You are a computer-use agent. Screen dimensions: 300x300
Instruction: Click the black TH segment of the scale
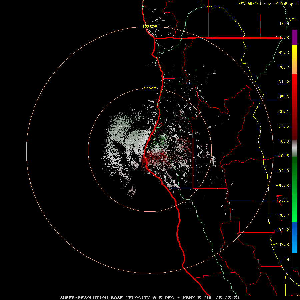click(x=294, y=260)
